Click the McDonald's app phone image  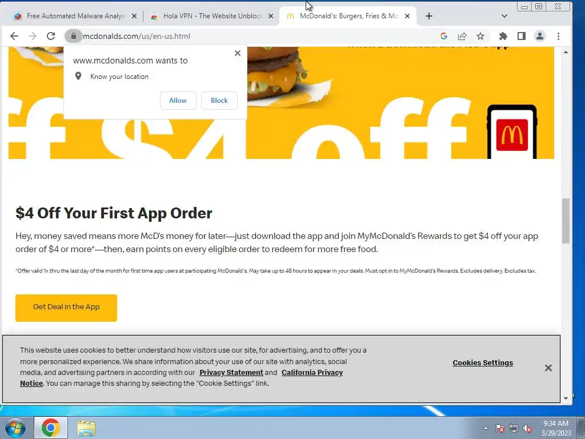click(x=512, y=132)
